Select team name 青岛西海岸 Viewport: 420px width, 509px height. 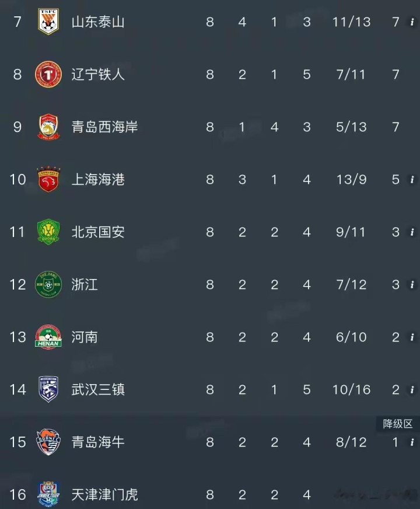(105, 127)
